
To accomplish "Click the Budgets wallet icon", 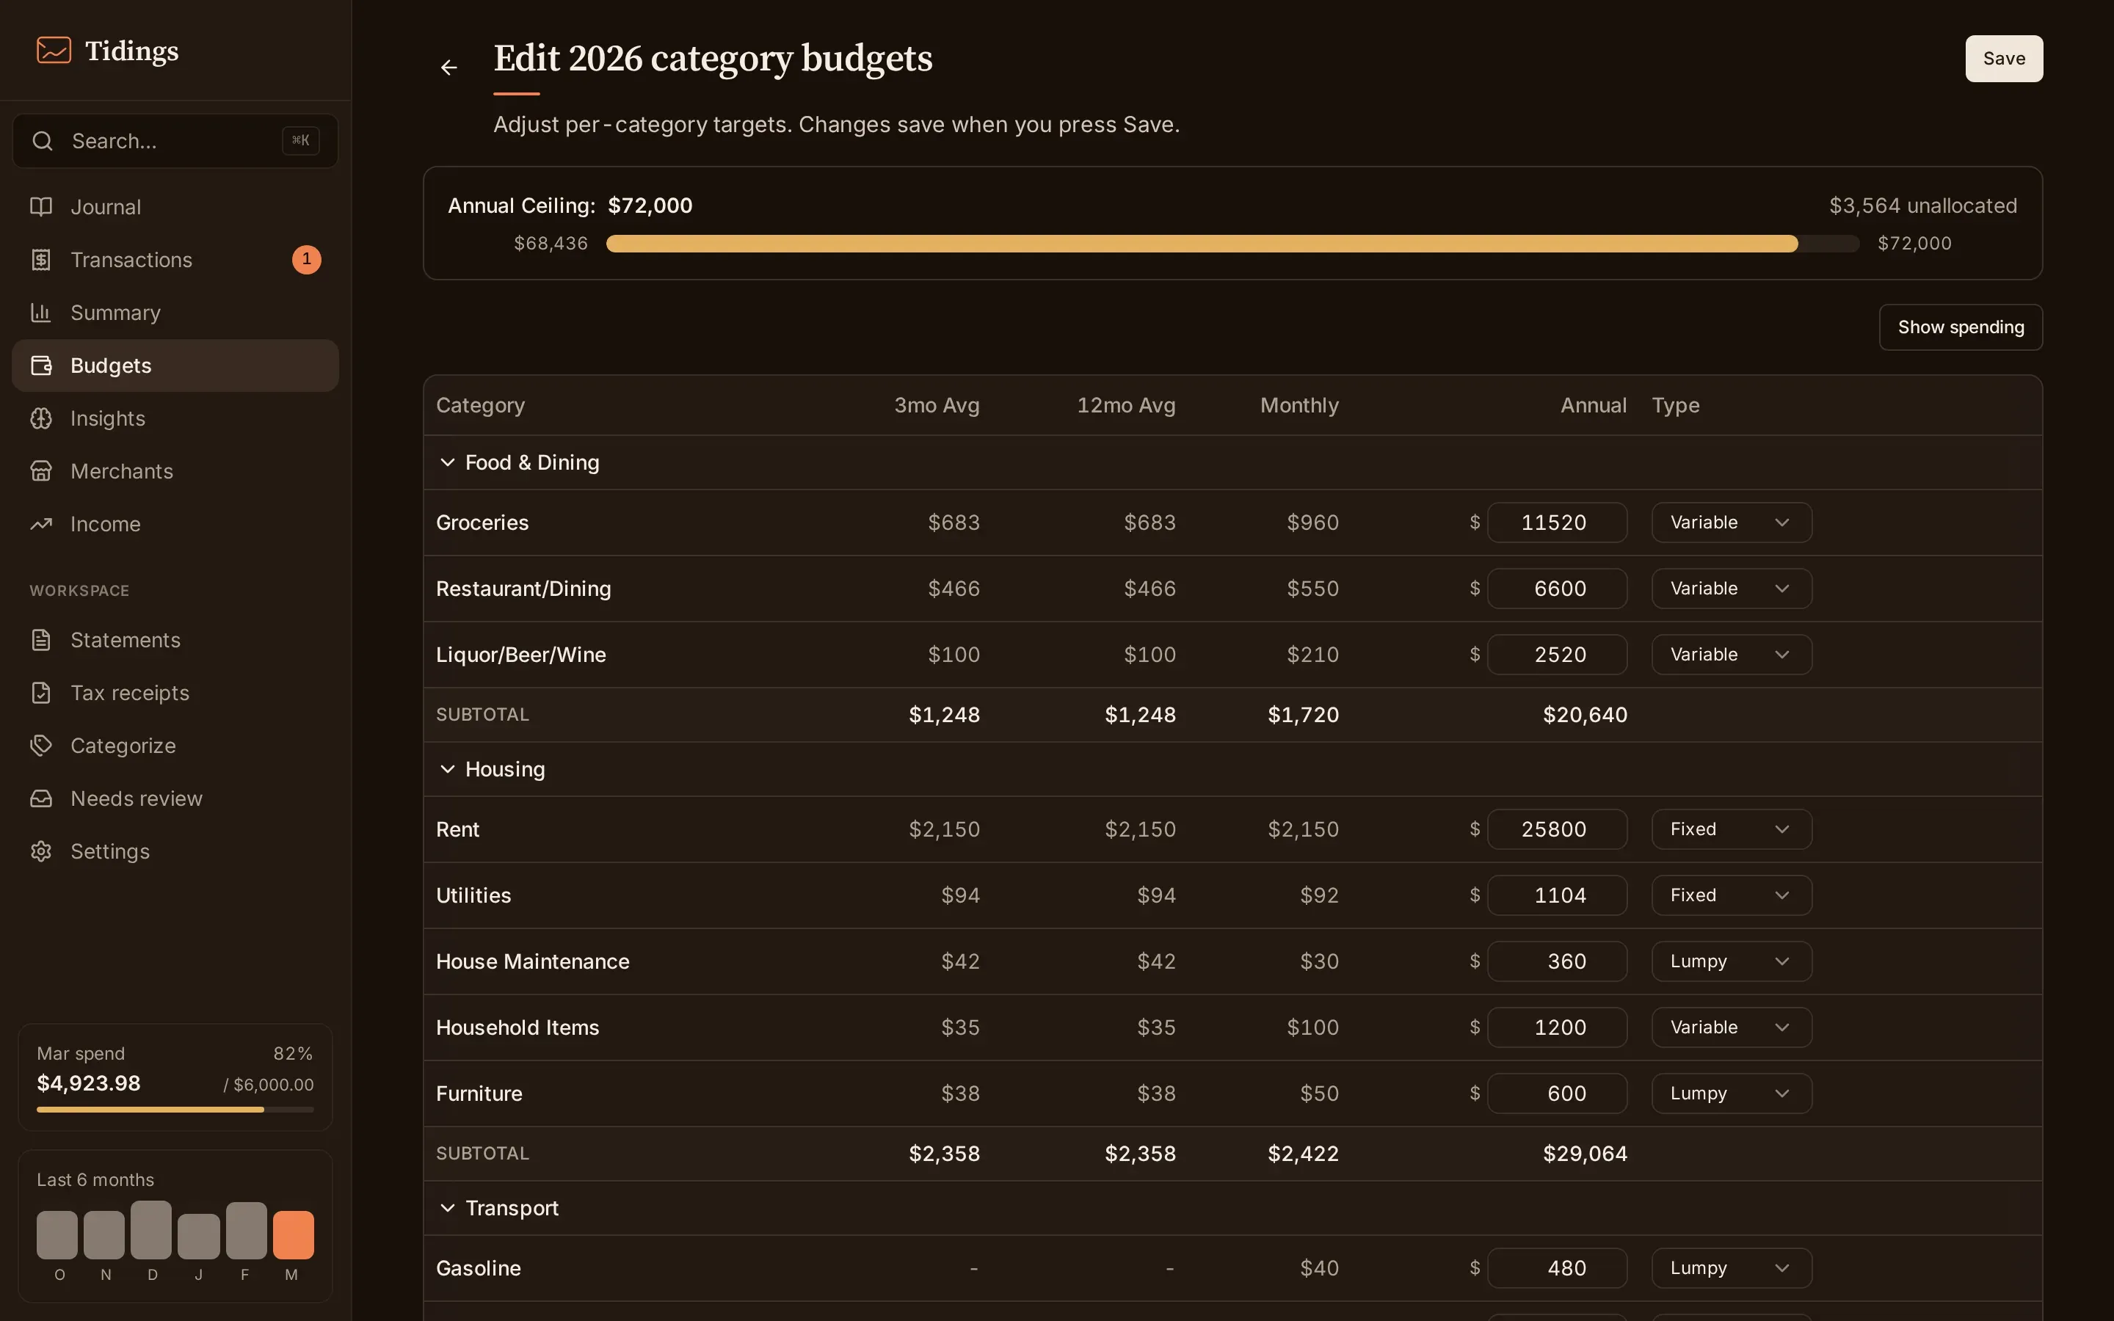I will pyautogui.click(x=41, y=365).
